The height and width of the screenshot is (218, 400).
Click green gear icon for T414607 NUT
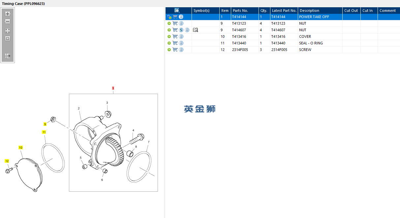(x=169, y=30)
